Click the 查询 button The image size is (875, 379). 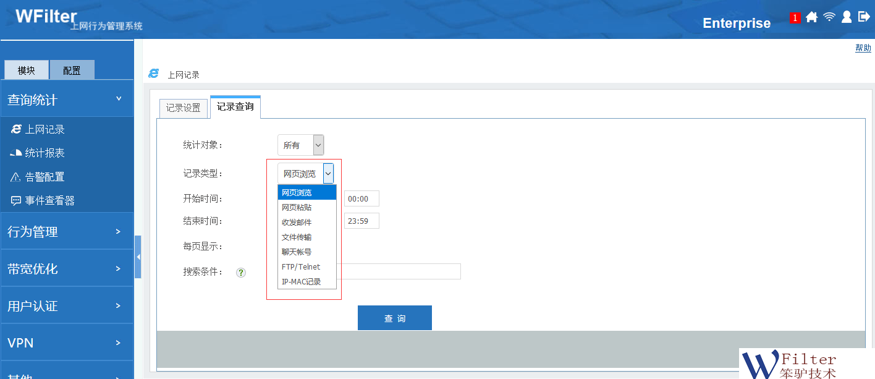(394, 318)
